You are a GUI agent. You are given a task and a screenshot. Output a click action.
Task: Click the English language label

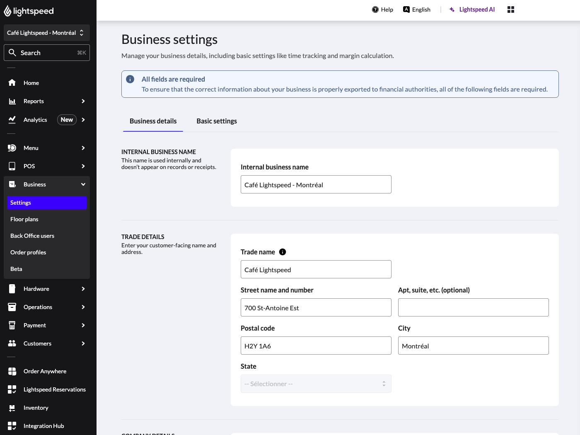[421, 10]
